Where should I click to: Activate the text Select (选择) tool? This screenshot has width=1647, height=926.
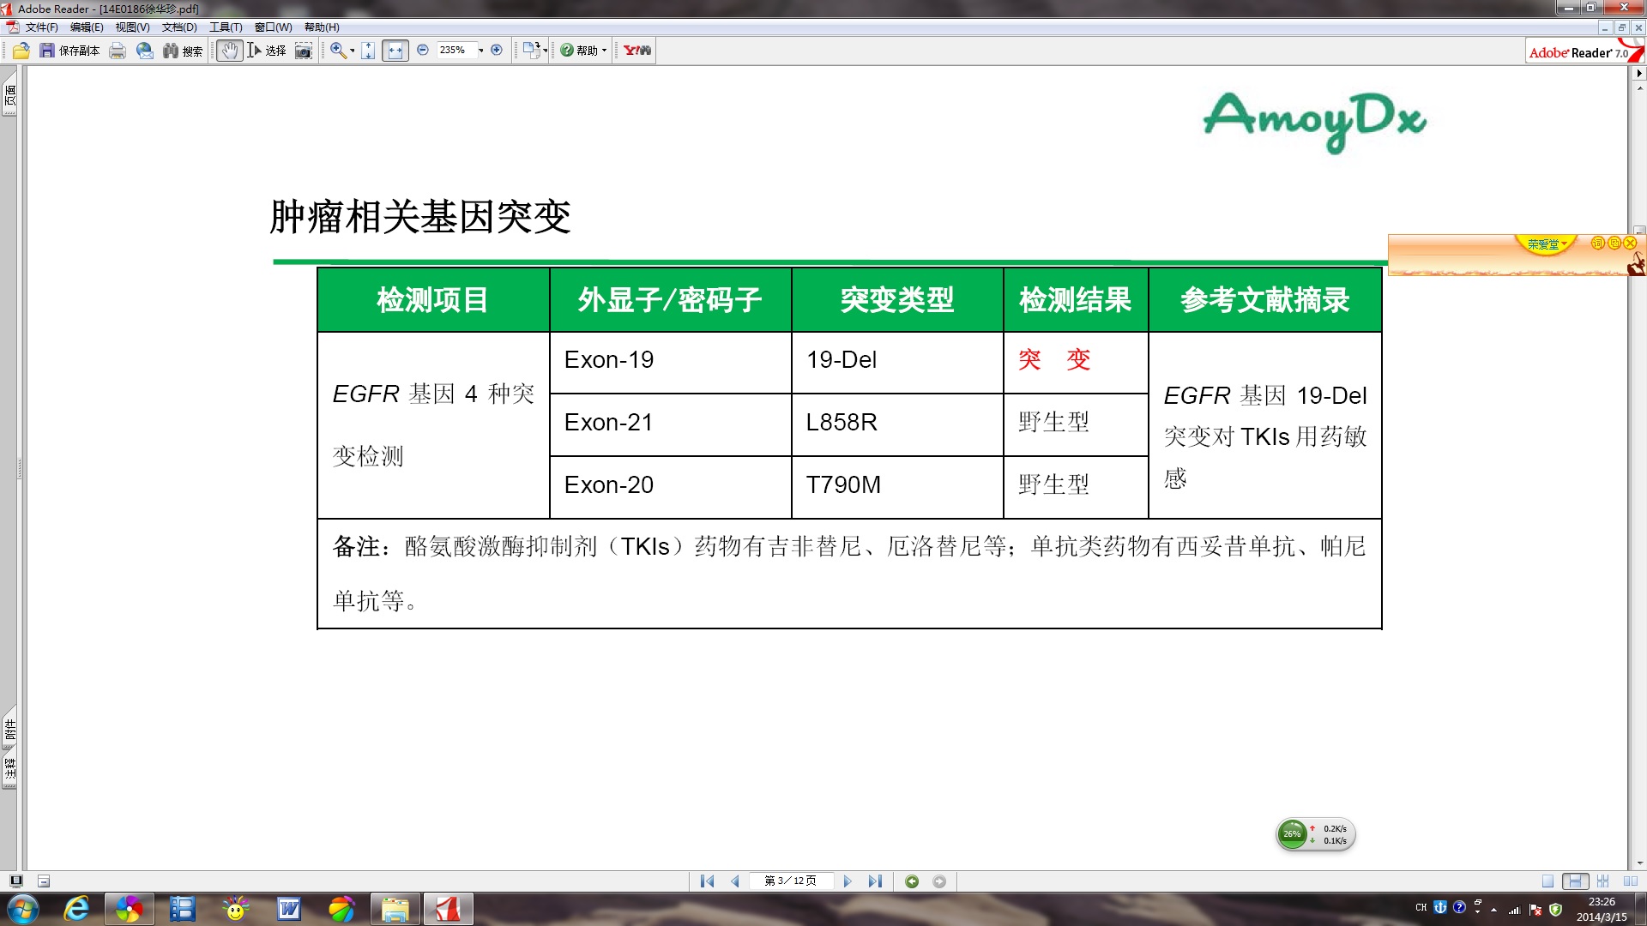(x=267, y=51)
